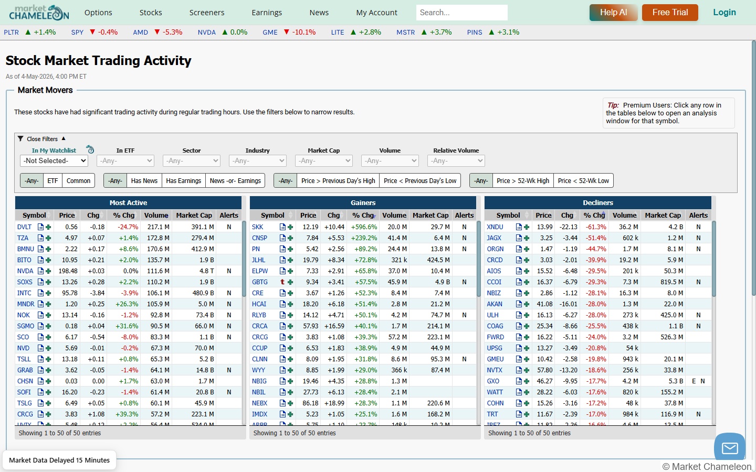Select the ETF security type filter
The width and height of the screenshot is (756, 472).
pos(52,180)
